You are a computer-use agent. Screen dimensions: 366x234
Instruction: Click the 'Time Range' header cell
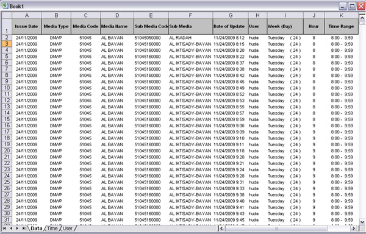tap(341, 26)
